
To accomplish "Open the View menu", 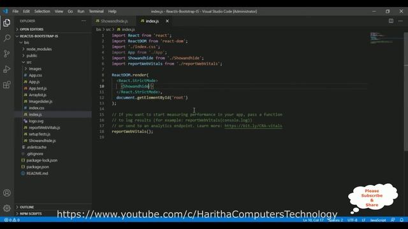I will pos(59,11).
